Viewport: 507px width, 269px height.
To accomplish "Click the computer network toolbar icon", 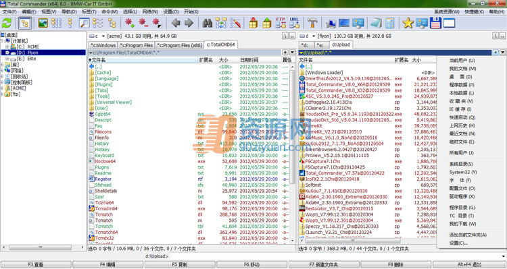I will (331, 23).
